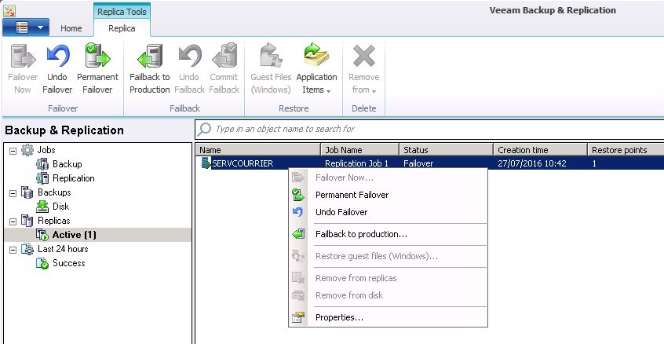Switch to the Home ribbon tab
The image size is (664, 344).
pyautogui.click(x=71, y=28)
